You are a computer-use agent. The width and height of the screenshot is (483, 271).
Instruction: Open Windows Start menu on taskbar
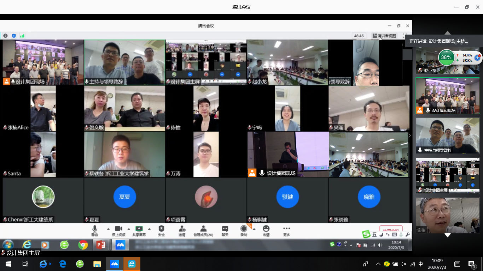click(8, 264)
